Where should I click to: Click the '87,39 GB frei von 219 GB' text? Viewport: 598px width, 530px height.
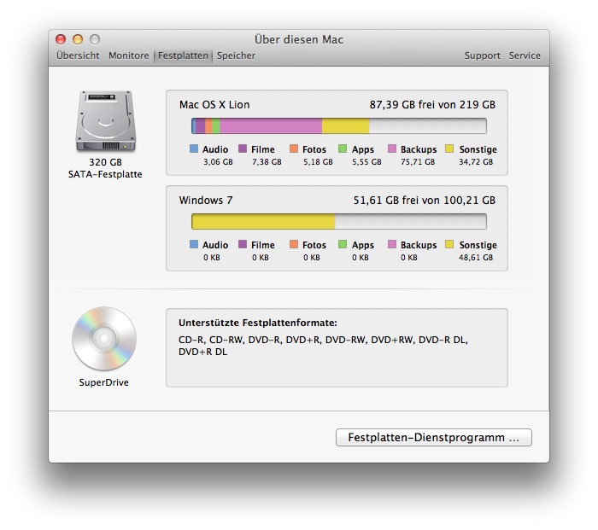click(432, 105)
